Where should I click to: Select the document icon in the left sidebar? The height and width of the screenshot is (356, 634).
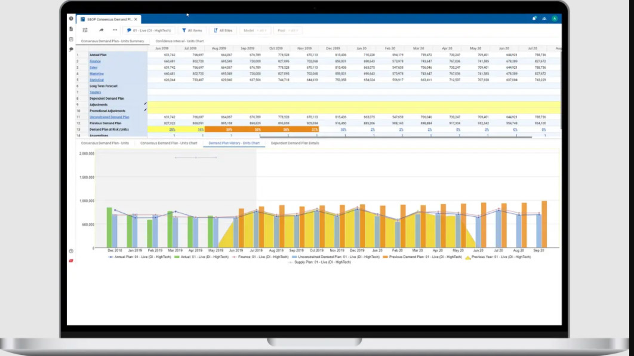70,28
